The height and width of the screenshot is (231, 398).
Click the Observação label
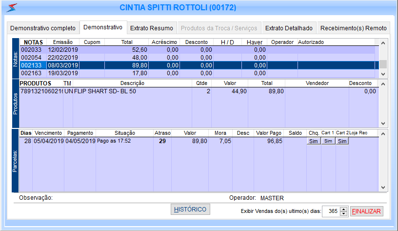pyautogui.click(x=36, y=198)
